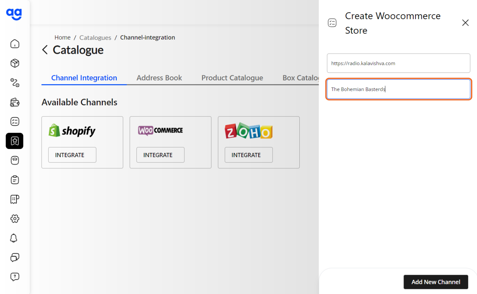Open the wallet icon in the sidebar

(15, 102)
